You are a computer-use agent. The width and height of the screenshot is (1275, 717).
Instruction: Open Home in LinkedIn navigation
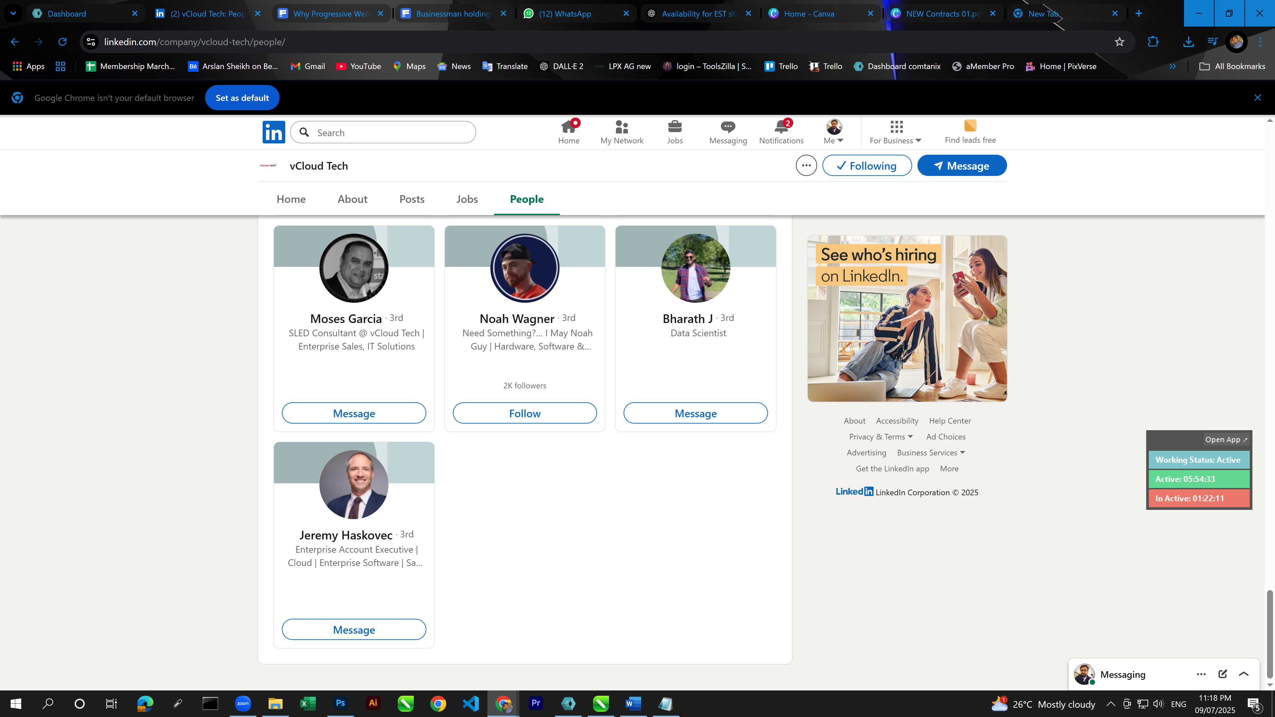(569, 132)
